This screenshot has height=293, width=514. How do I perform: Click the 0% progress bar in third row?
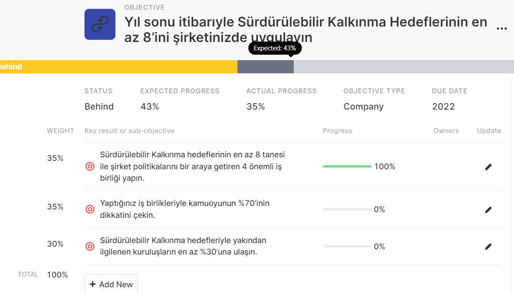(x=347, y=246)
